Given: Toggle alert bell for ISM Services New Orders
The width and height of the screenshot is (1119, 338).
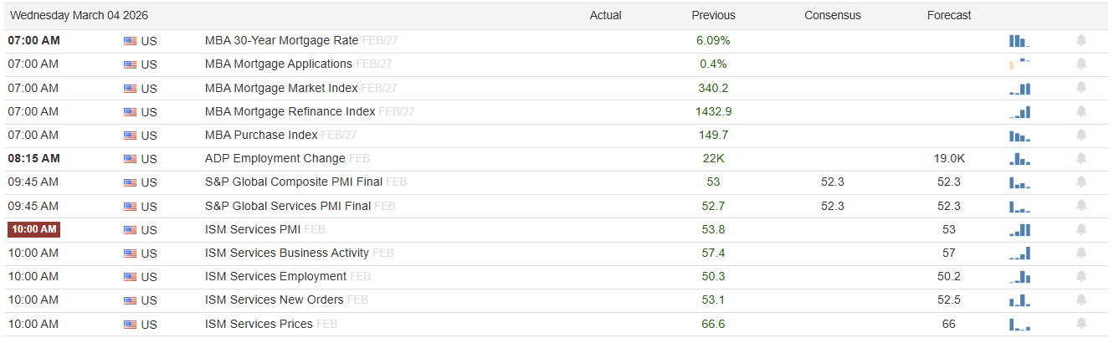Looking at the screenshot, I should pyautogui.click(x=1081, y=300).
